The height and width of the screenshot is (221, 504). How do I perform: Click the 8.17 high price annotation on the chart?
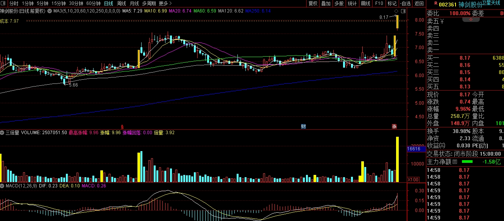pos(384,17)
